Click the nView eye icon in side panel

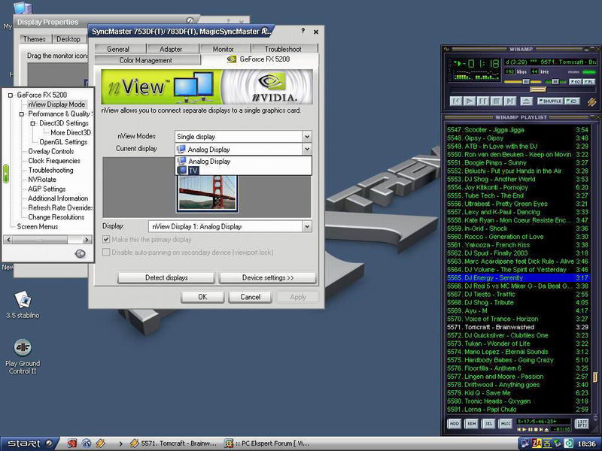80,254
